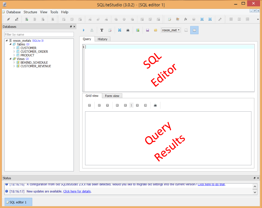262x208 pixels.
Task: Open the 'Click here for details' update link
Action: tap(77, 191)
